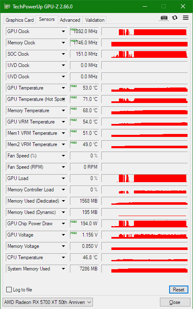
Task: Click the screenshot camera icon
Action: [x=164, y=18]
